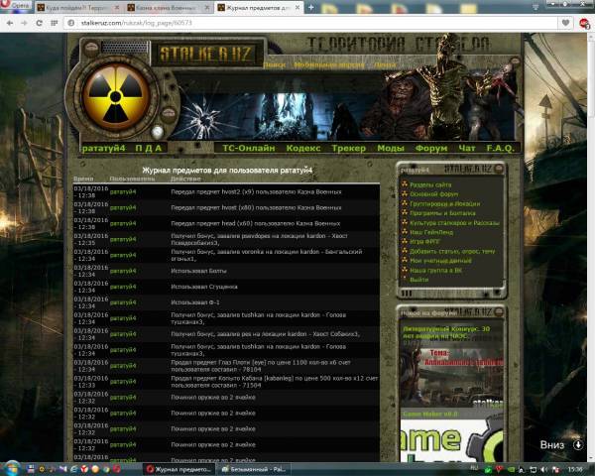
Task: Click the radiation icon beside Разделы сайта
Action: point(405,185)
